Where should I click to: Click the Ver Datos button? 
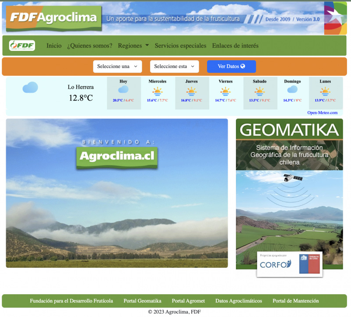pos(232,66)
